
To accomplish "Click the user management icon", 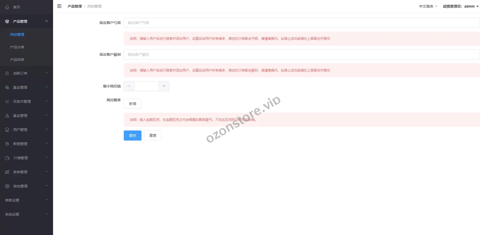I will (x=7, y=130).
